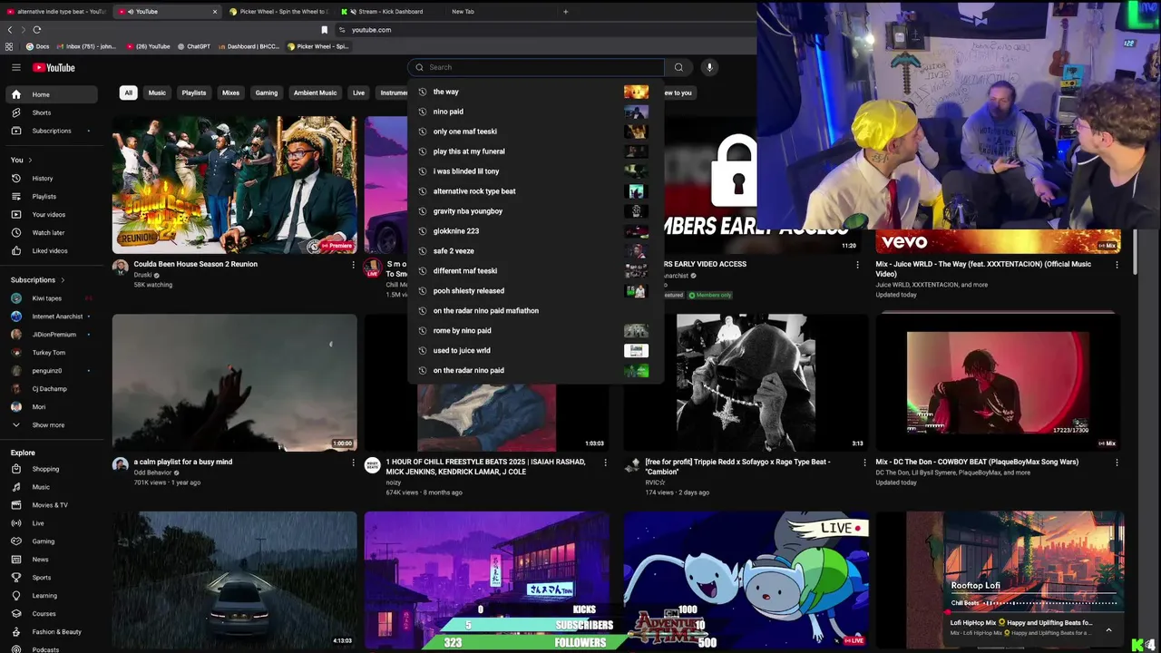Choose 'alternative rock type beat' suggestion
This screenshot has width=1161, height=653.
click(536, 191)
